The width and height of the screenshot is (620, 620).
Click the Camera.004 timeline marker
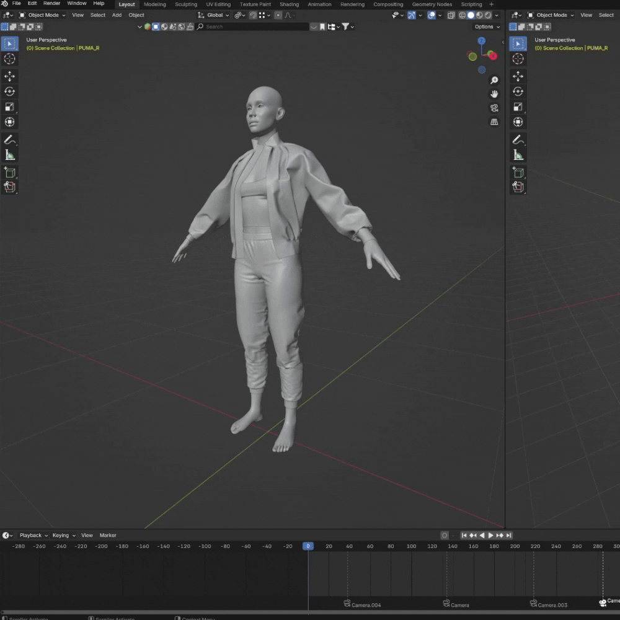point(362,604)
